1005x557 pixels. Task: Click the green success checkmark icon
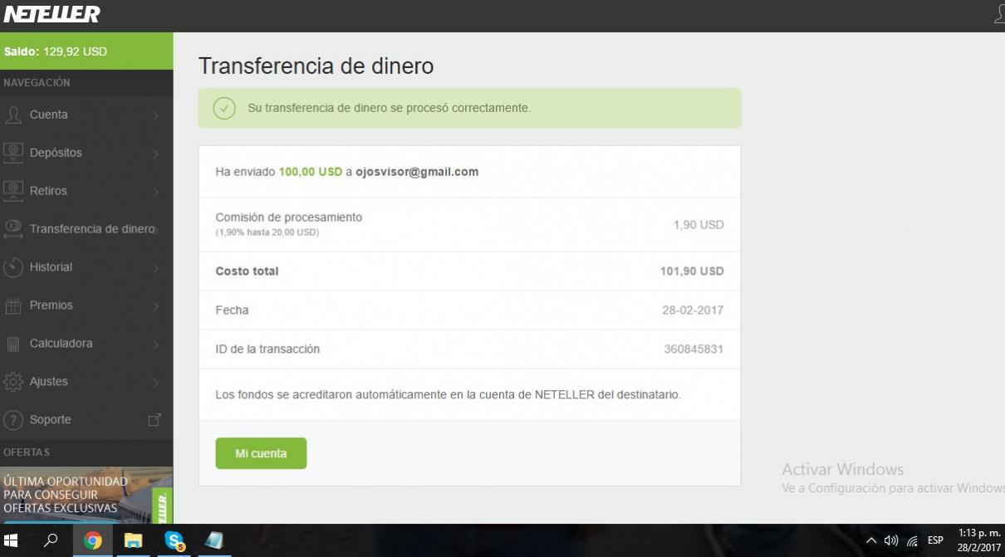click(x=224, y=108)
